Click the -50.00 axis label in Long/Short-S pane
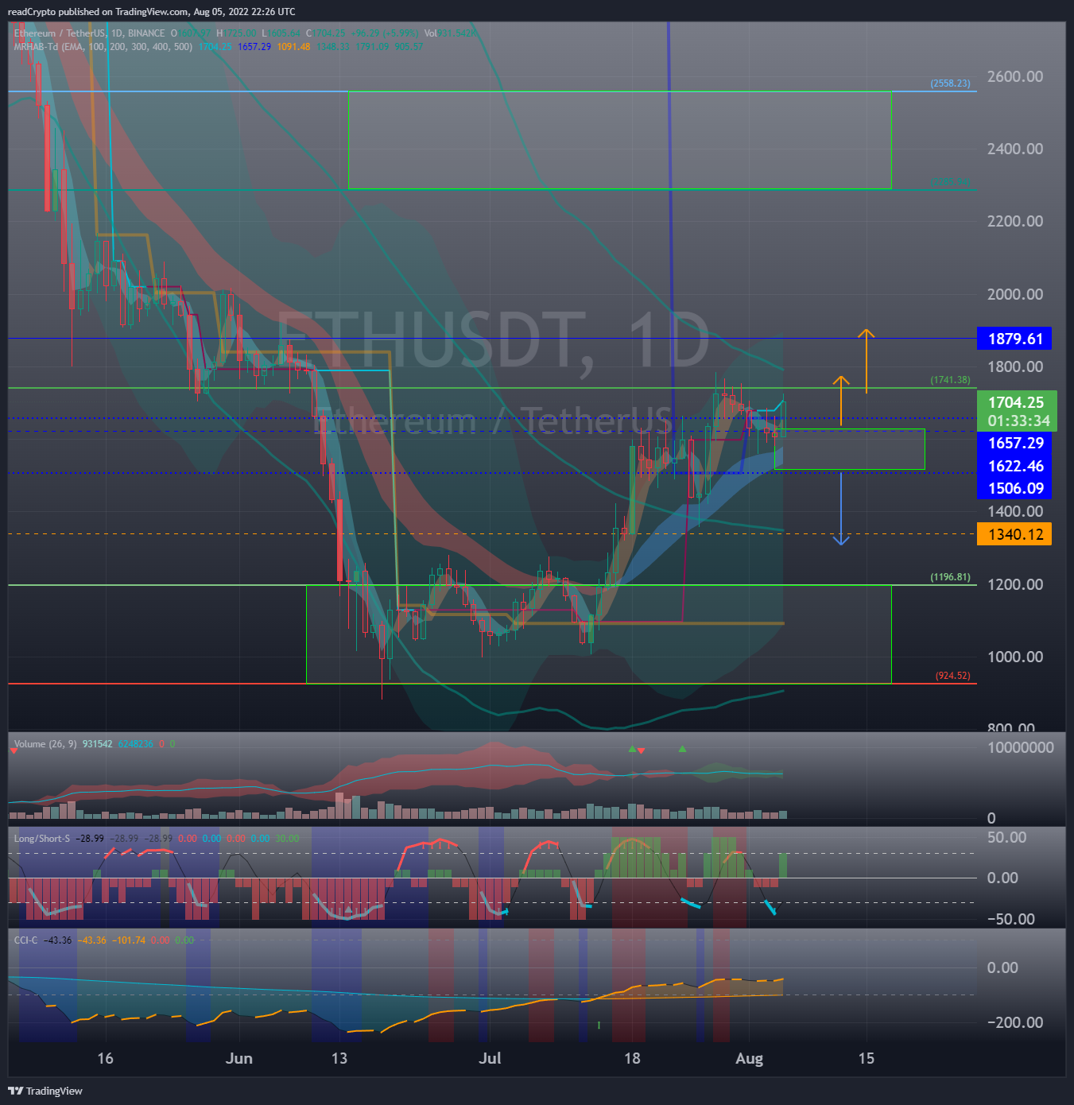The height and width of the screenshot is (1105, 1074). tap(1011, 919)
